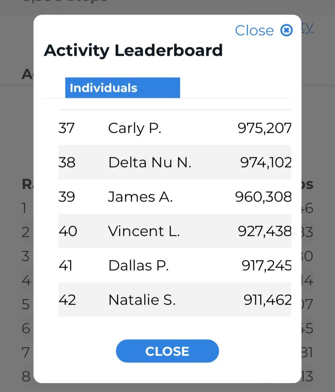Select rank number 40
Image resolution: width=335 pixels, height=392 pixels.
pos(68,231)
